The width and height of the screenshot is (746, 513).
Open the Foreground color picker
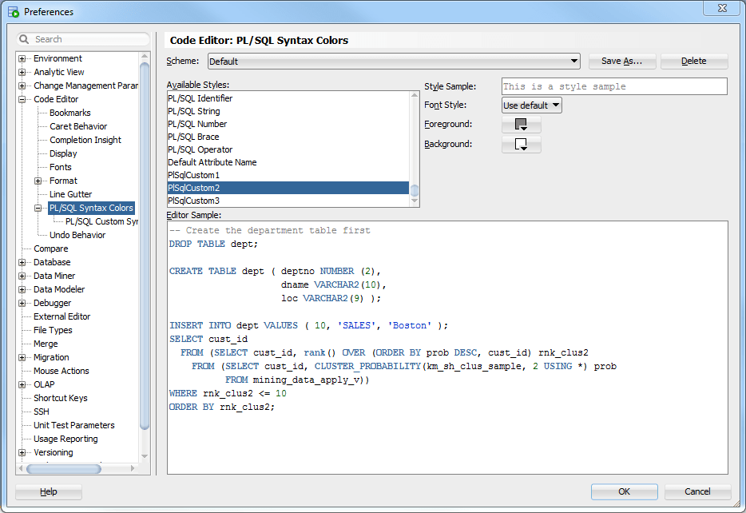pos(521,125)
